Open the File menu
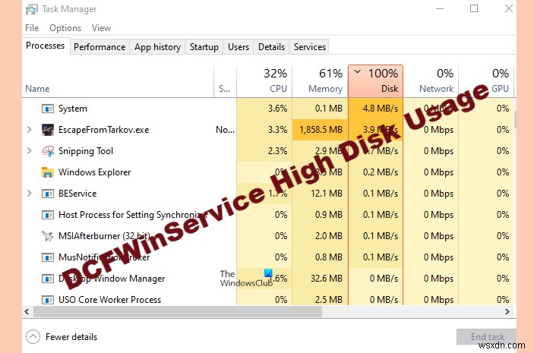Image resolution: width=534 pixels, height=353 pixels. 32,28
